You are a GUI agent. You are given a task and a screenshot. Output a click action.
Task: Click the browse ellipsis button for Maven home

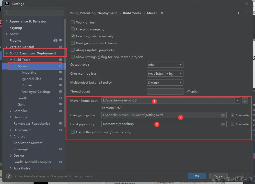(245, 100)
